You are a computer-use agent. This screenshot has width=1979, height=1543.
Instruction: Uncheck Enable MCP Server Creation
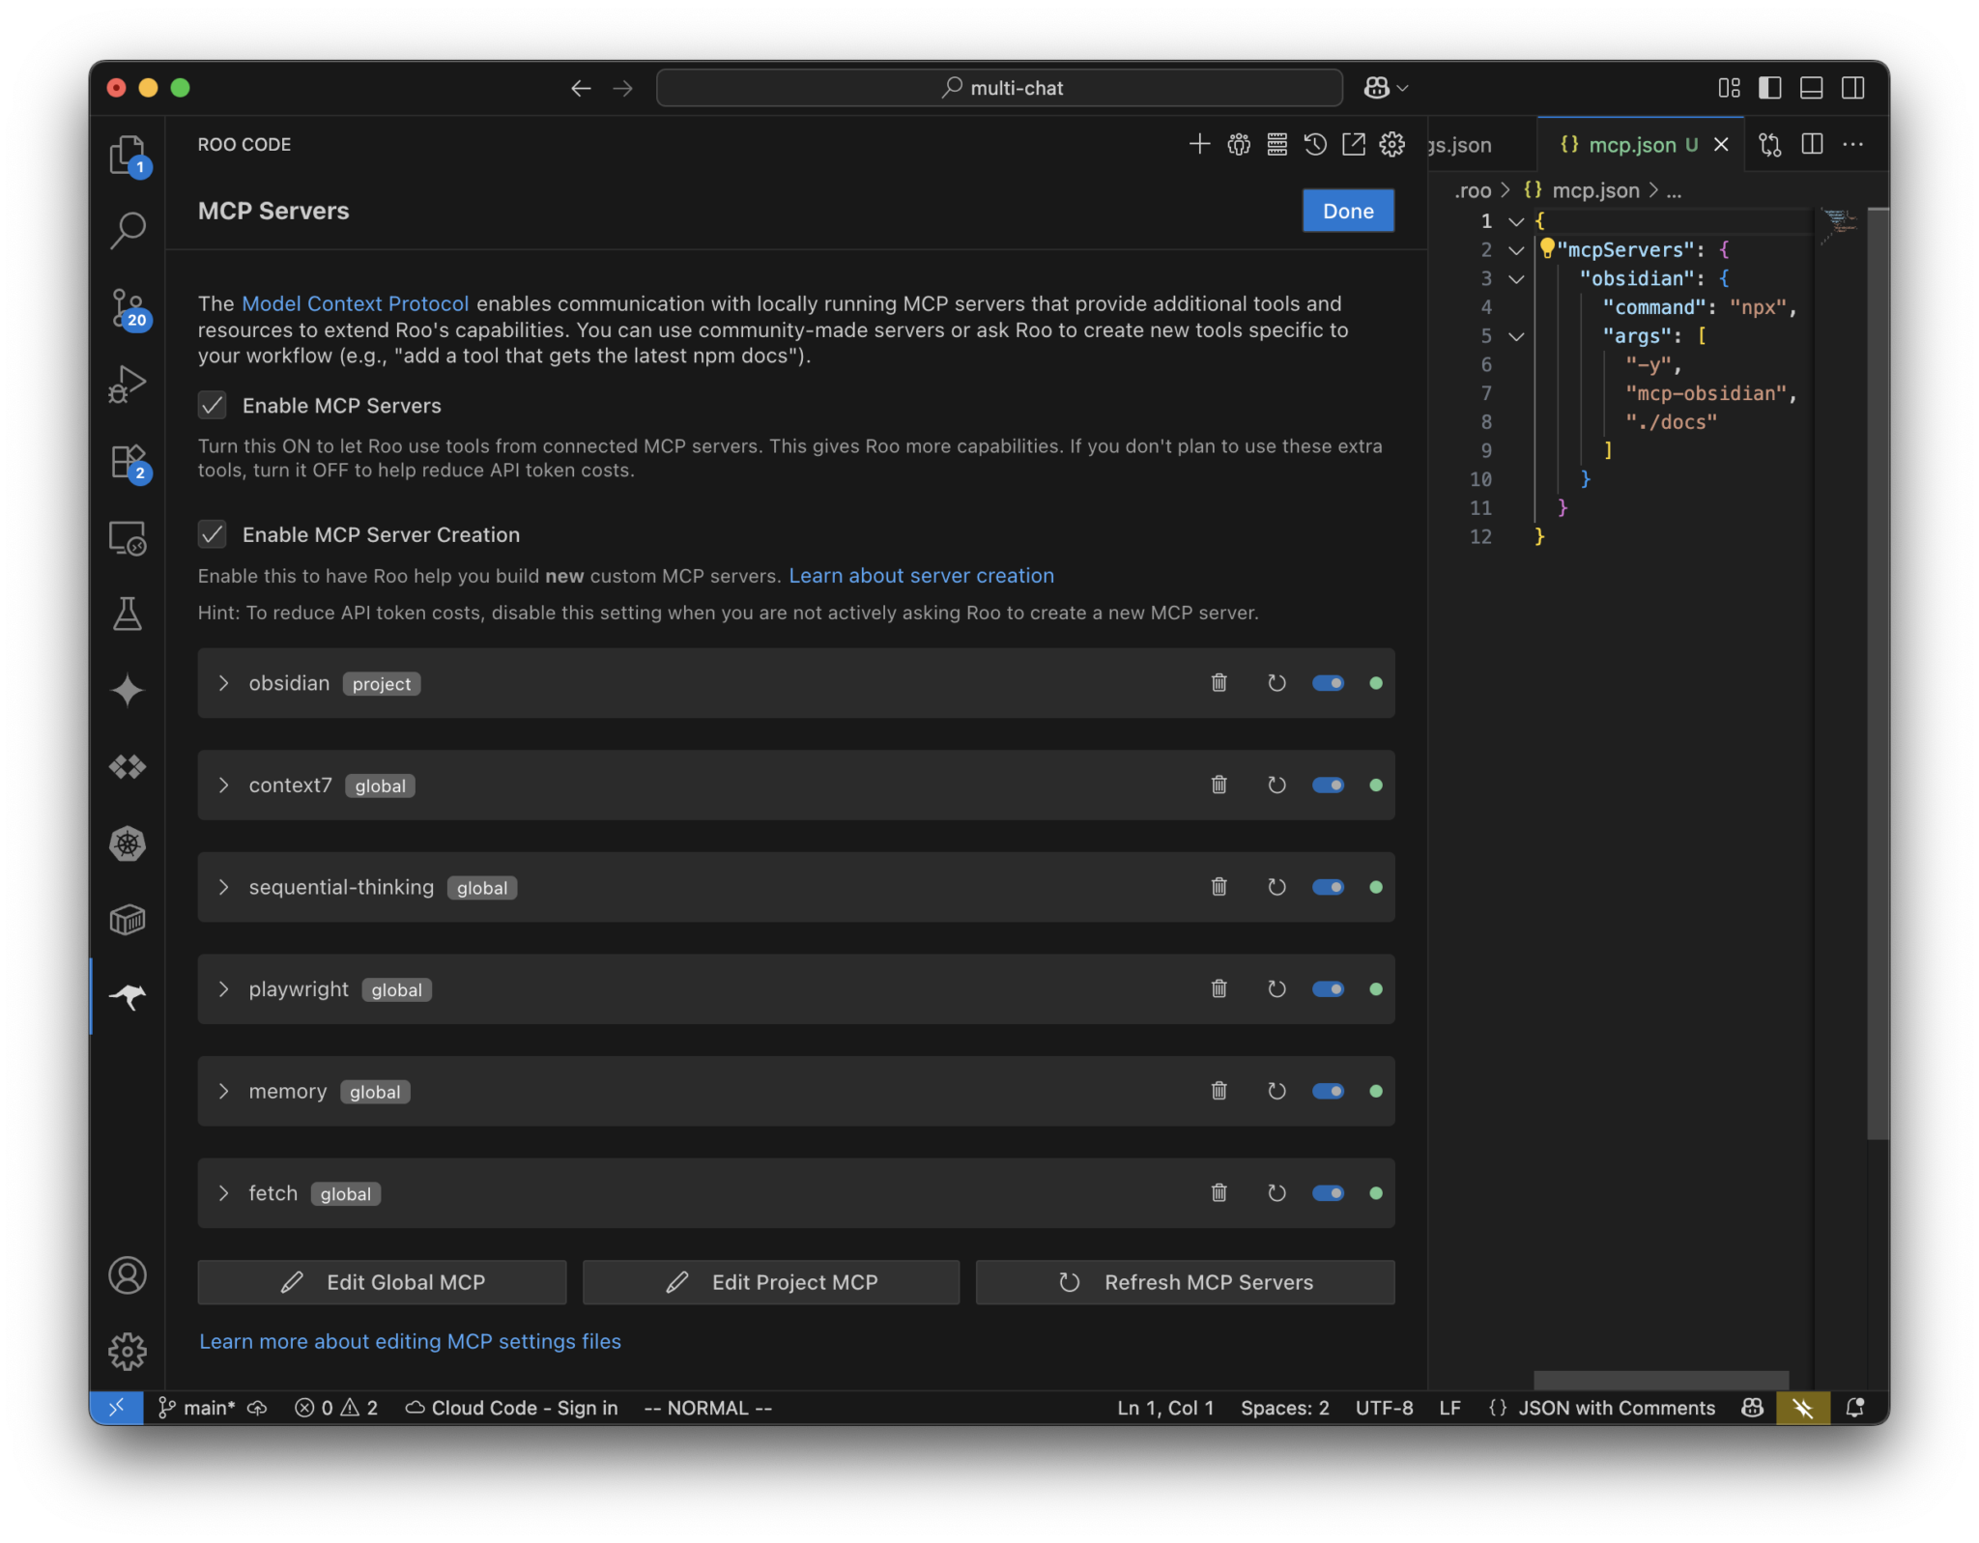[213, 533]
